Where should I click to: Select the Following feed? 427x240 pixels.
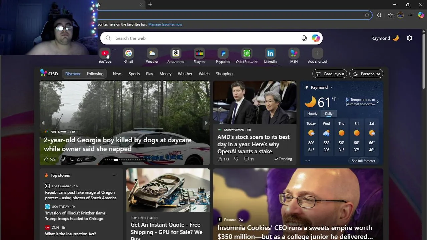[x=95, y=74]
